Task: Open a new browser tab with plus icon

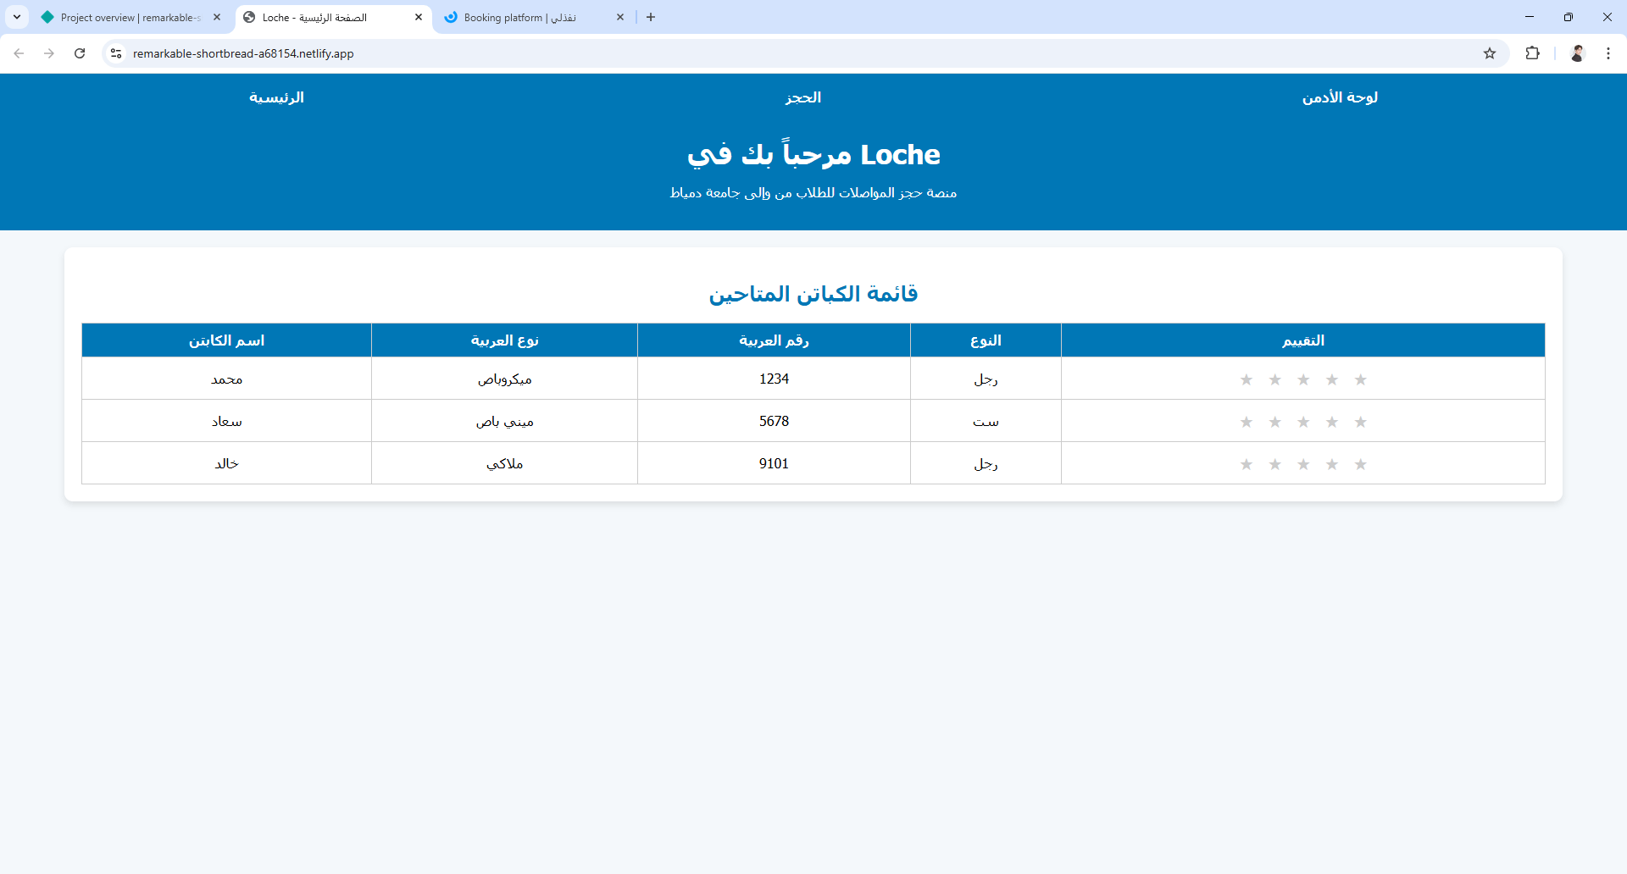Action: coord(651,17)
